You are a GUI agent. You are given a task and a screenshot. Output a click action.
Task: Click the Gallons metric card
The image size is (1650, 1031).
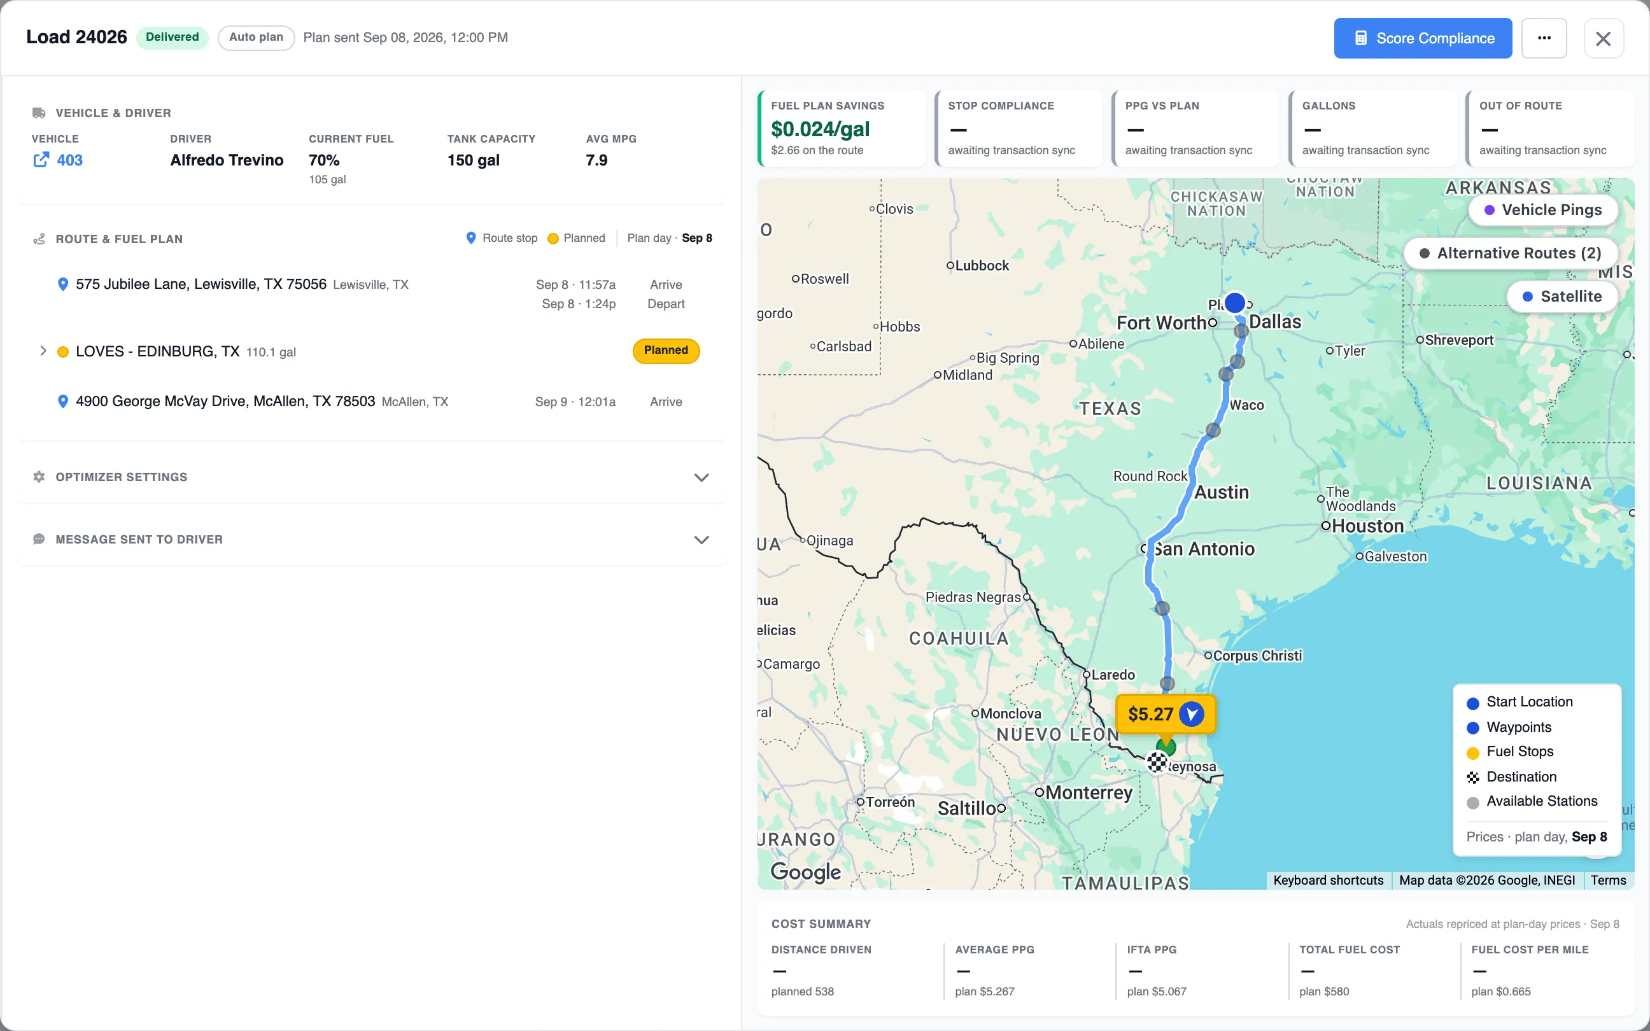pyautogui.click(x=1372, y=128)
